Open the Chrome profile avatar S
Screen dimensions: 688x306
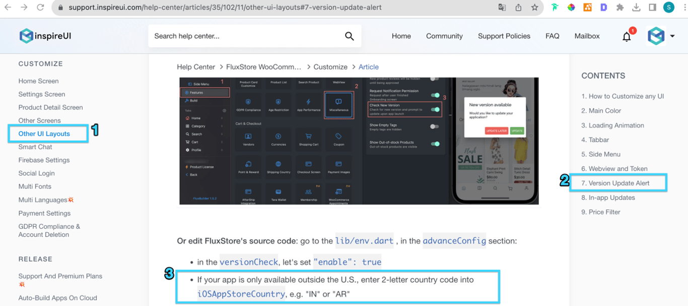tap(669, 8)
